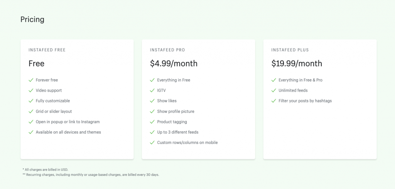The image size is (395, 189).
Task: Click the Video support feature text
Action: point(49,90)
